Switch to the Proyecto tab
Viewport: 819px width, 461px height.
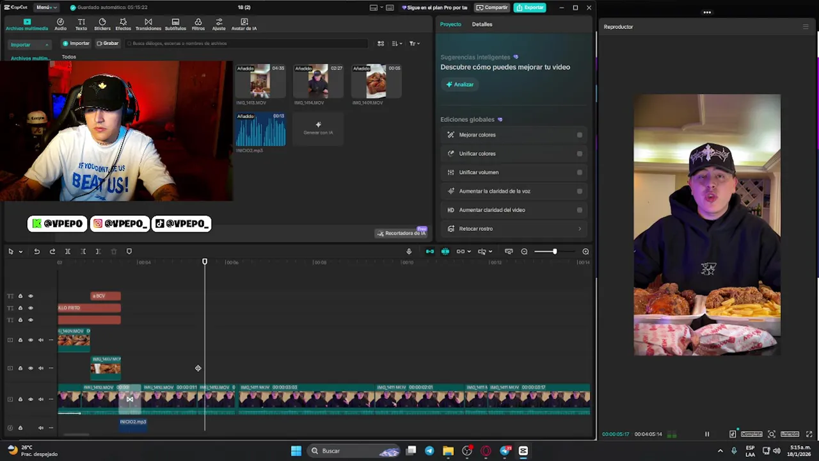450,24
